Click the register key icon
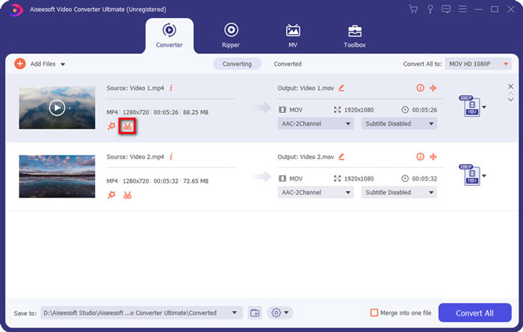The height and width of the screenshot is (332, 523). 430,9
